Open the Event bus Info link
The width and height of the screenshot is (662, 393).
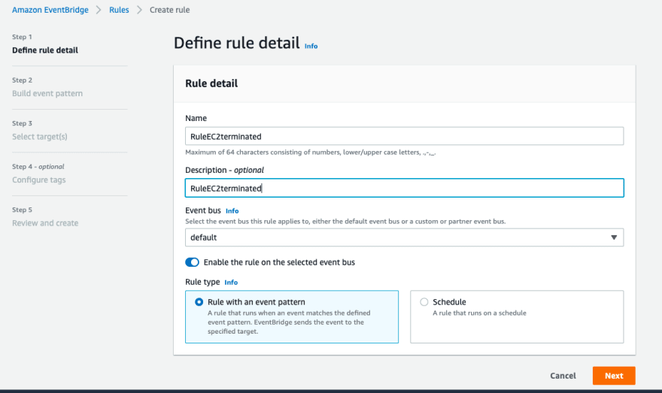click(232, 211)
